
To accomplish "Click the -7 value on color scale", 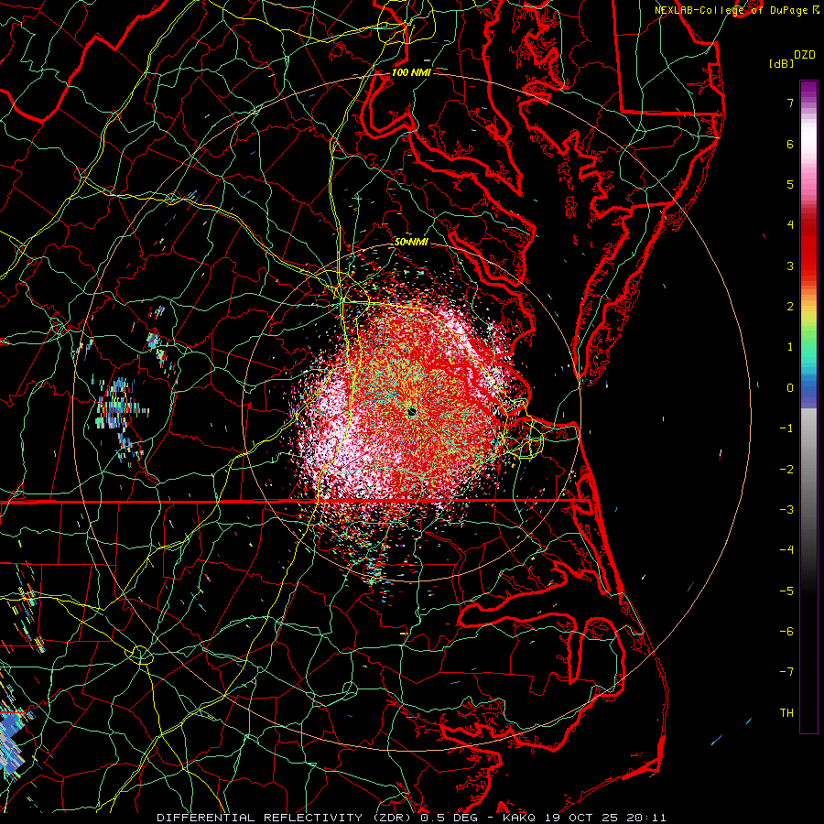I will coord(786,672).
